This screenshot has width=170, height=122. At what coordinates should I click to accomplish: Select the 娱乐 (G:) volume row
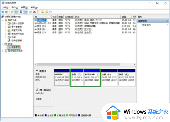pos(85,32)
